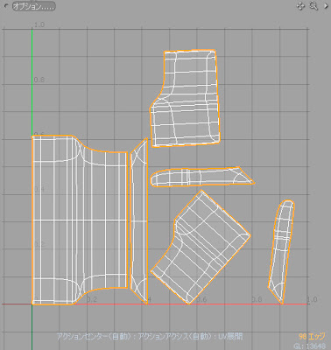Click the pan view cross-arrows icon
This screenshot has width=331, height=350.
pyautogui.click(x=300, y=6)
